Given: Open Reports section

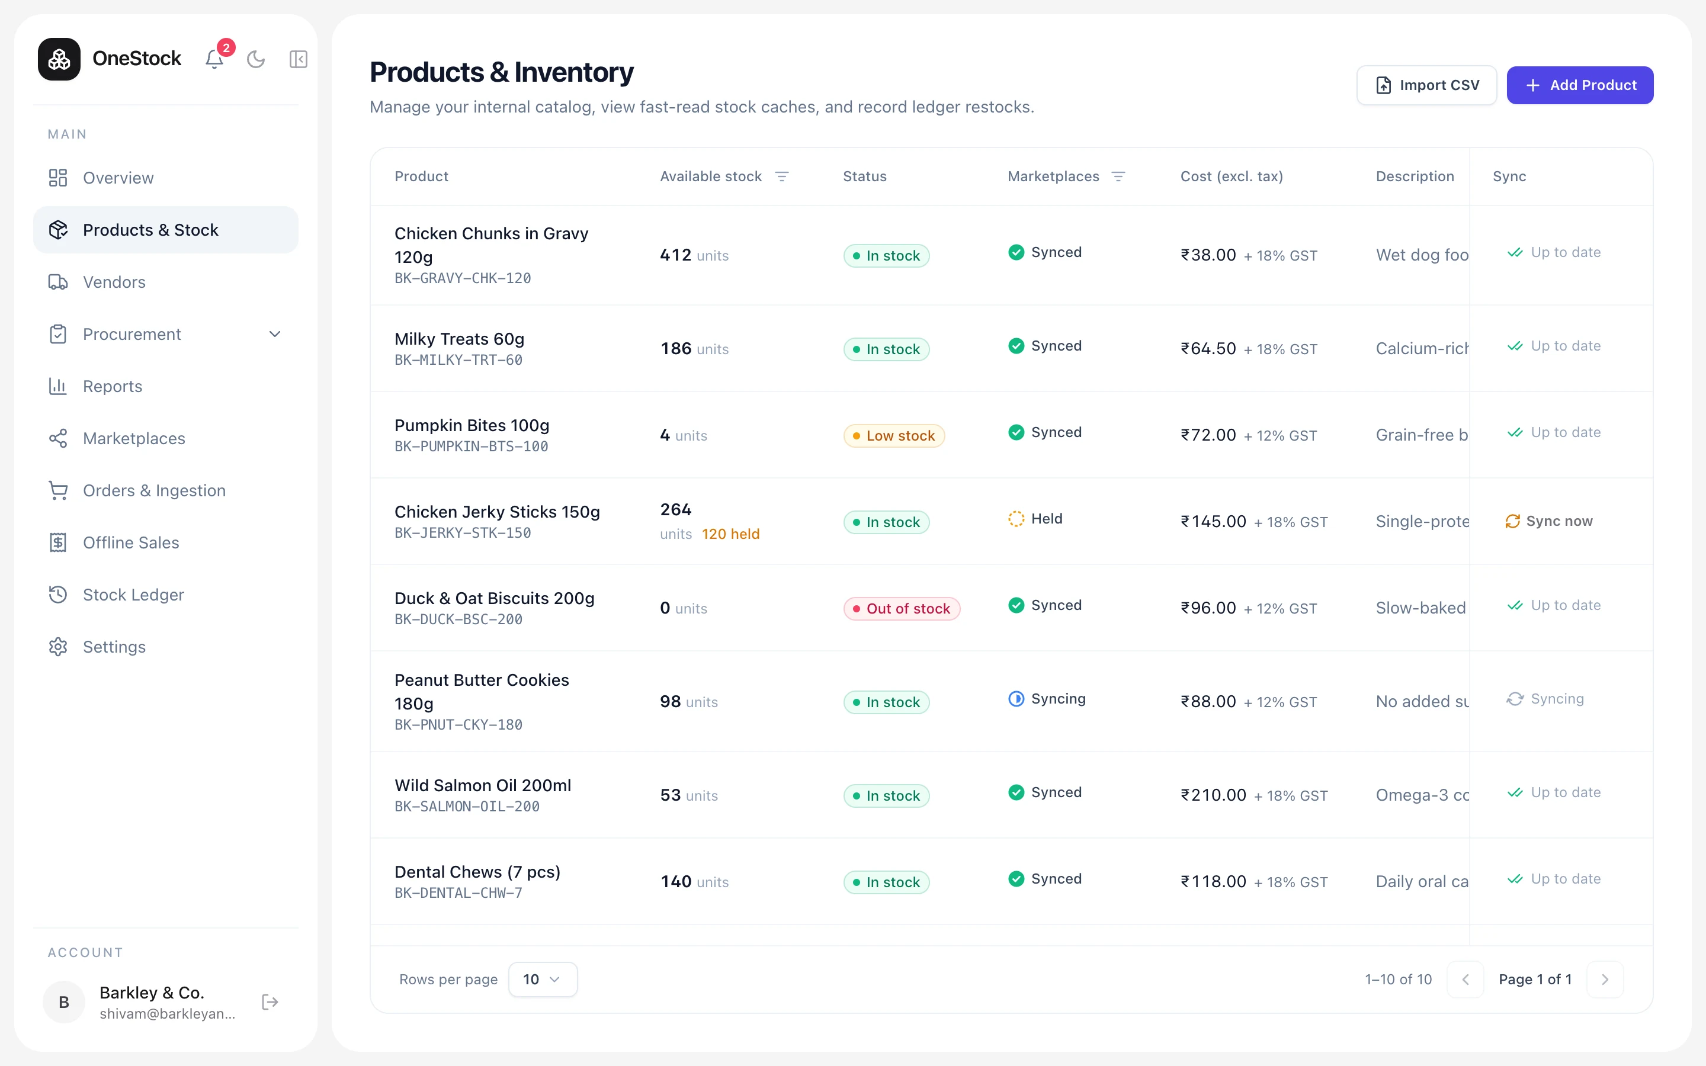Looking at the screenshot, I should click(166, 386).
